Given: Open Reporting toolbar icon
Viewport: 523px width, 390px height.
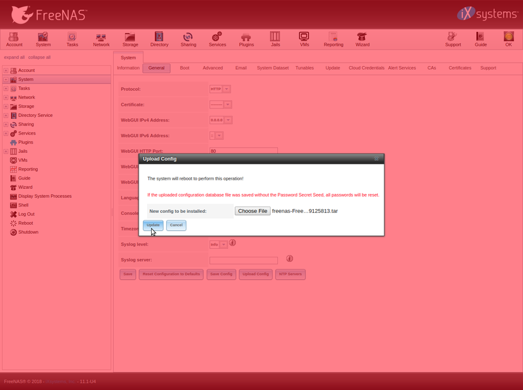Looking at the screenshot, I should coord(333,39).
